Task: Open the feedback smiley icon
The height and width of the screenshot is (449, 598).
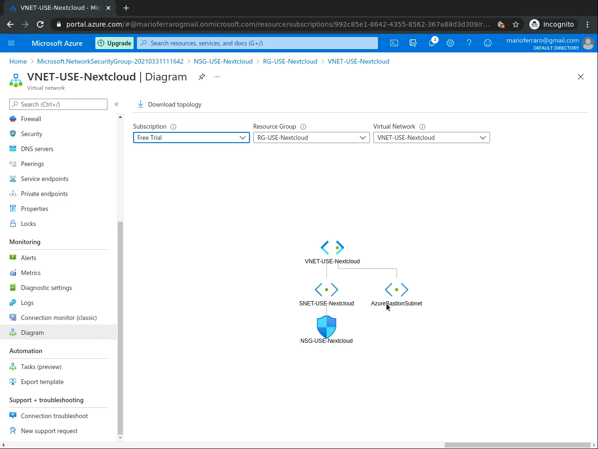Action: (x=488, y=43)
